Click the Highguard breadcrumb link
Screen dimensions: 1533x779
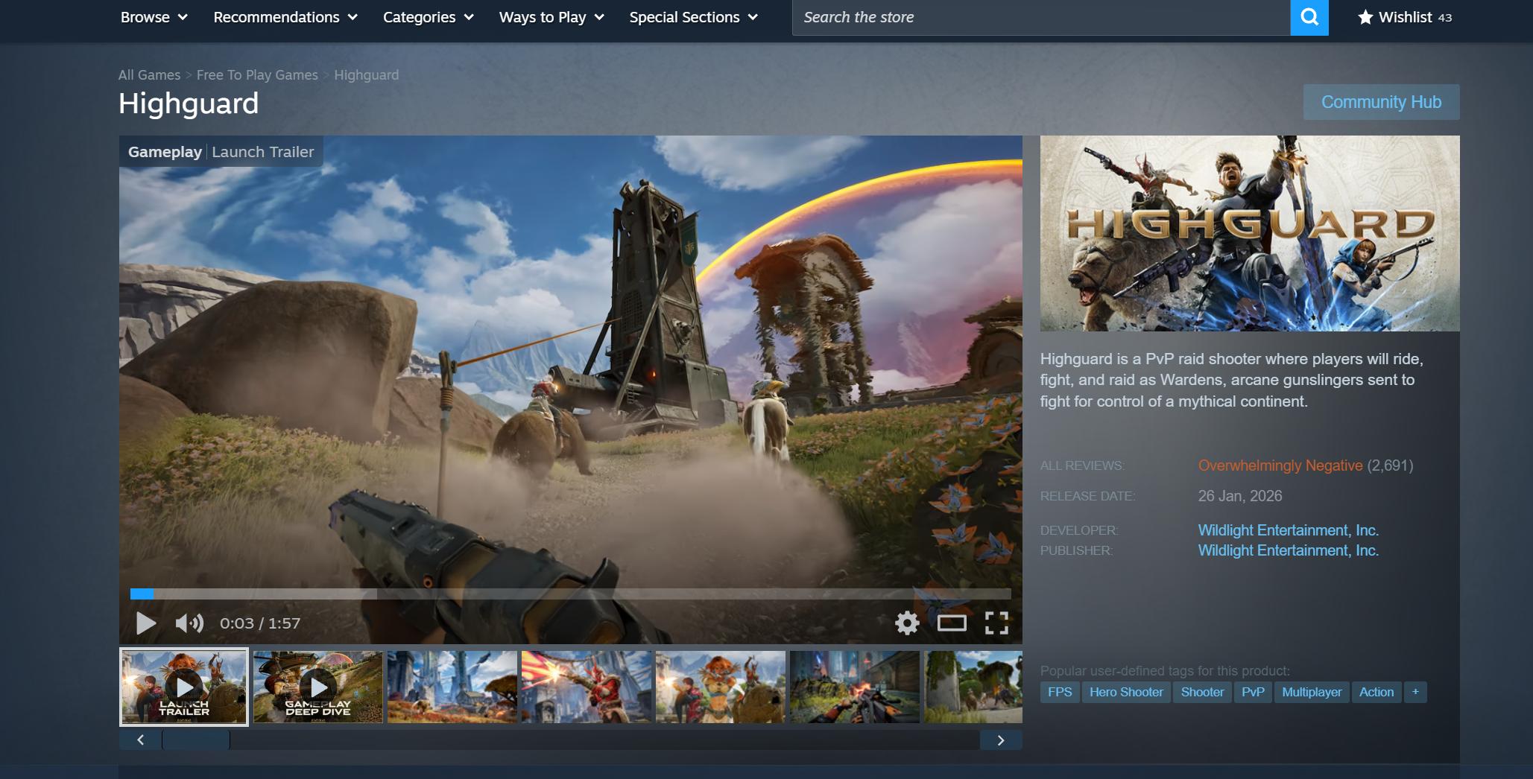point(366,75)
